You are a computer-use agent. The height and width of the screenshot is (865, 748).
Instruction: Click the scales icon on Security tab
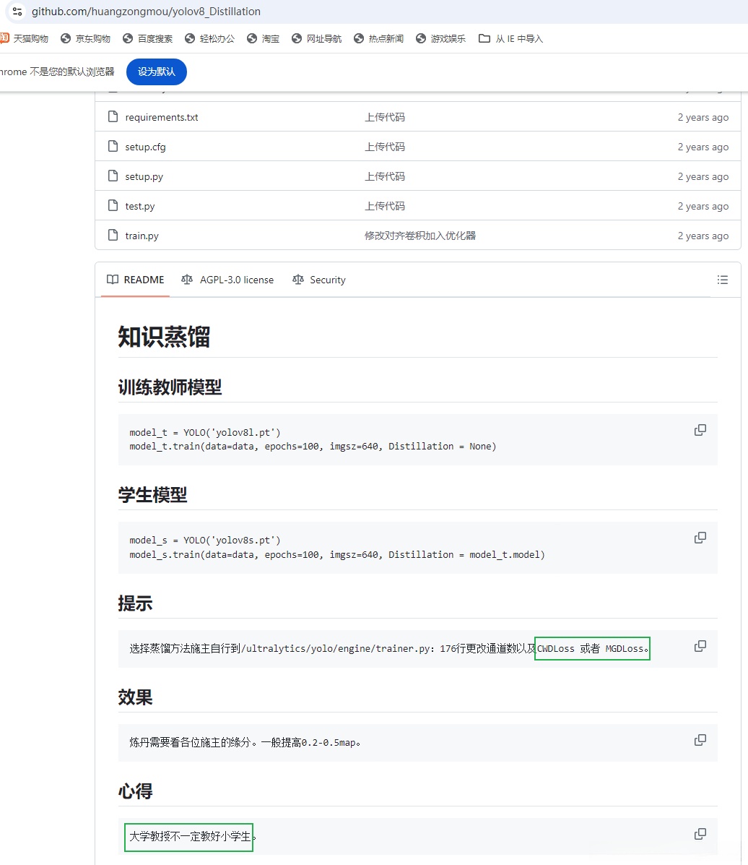(x=298, y=280)
